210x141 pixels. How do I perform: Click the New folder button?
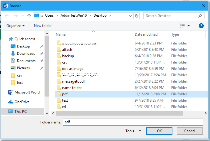[43, 26]
